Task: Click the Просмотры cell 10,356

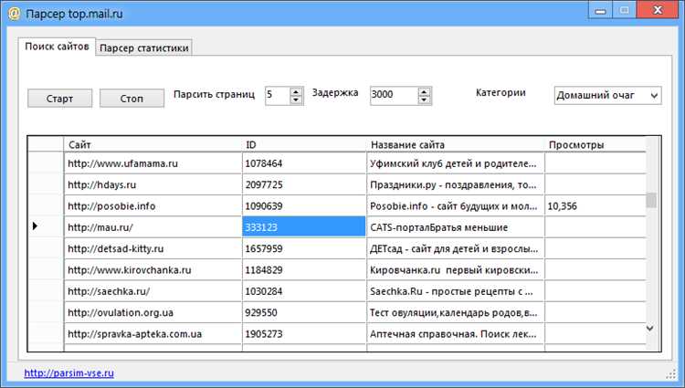Action: [x=595, y=206]
